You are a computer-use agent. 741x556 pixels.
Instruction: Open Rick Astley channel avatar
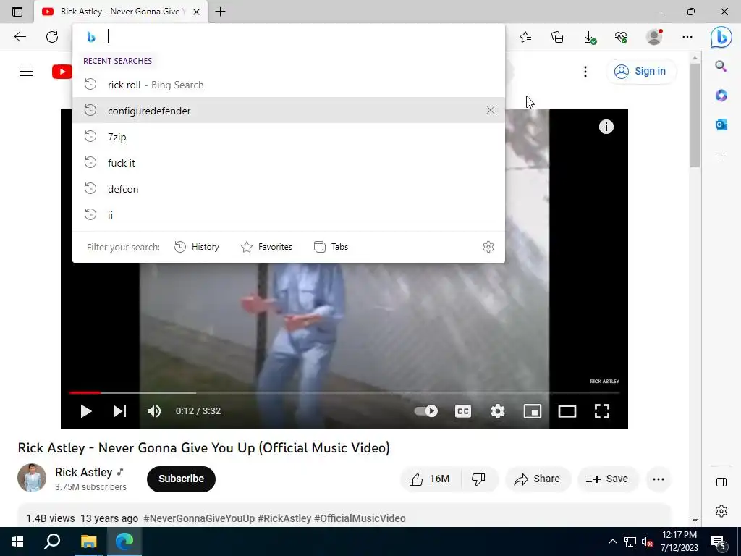(x=32, y=478)
